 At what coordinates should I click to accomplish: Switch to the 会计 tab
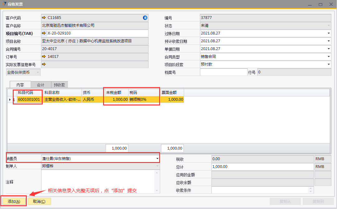coord(40,85)
